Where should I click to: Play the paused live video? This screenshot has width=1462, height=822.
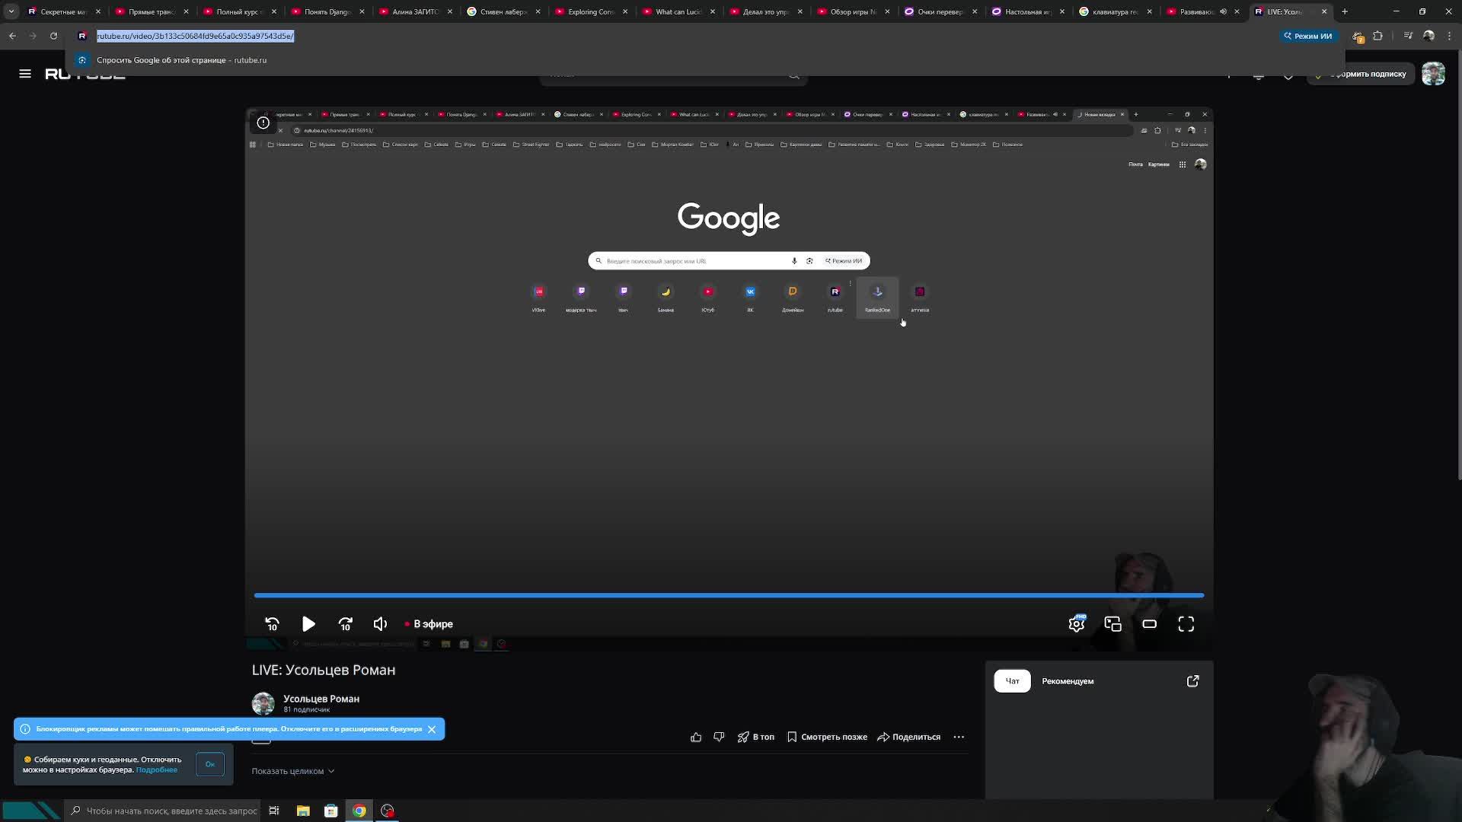point(308,624)
